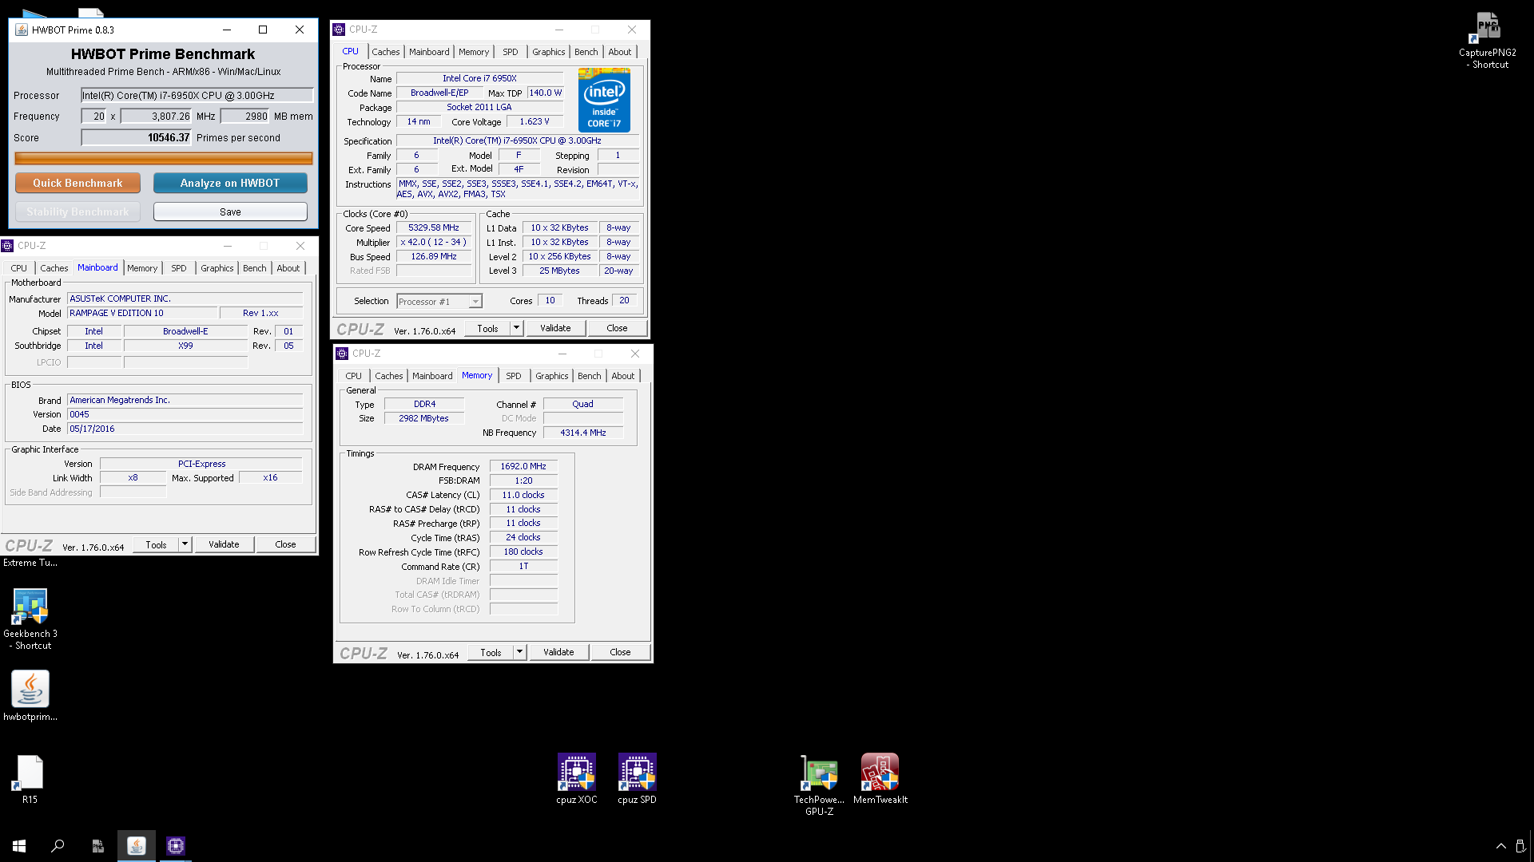Open taskbar search magnifier

tap(58, 845)
